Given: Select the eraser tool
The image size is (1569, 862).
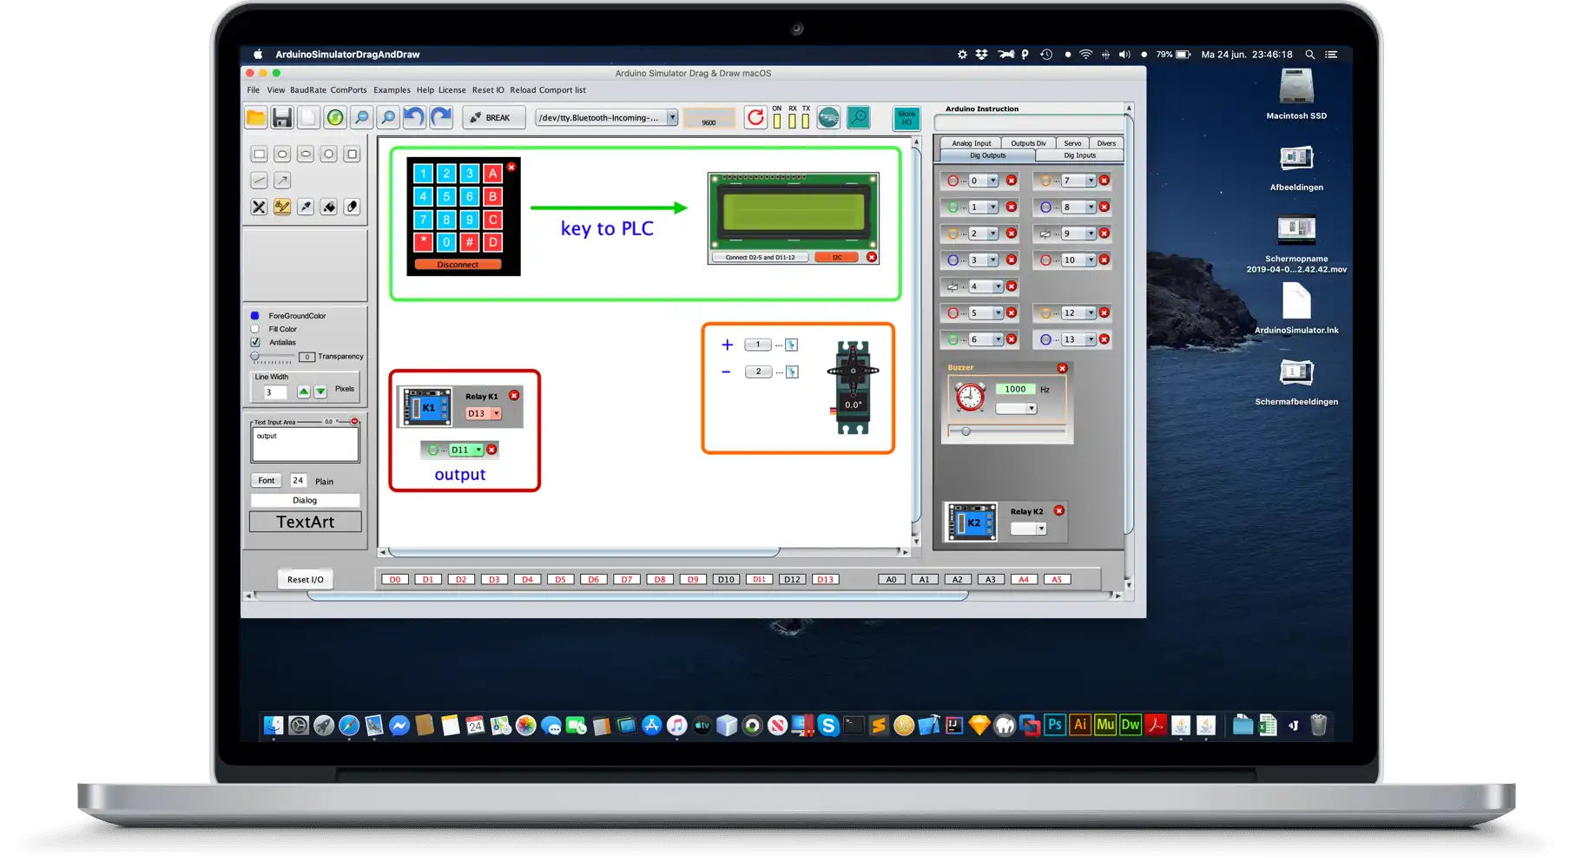Looking at the screenshot, I should click(352, 207).
